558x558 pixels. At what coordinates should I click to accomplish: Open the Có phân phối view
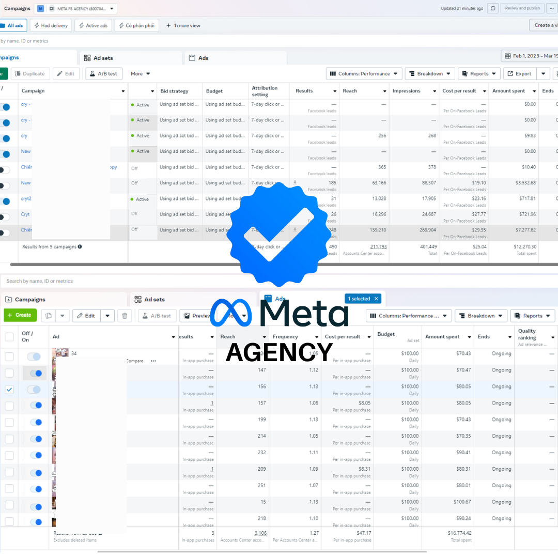[x=136, y=26]
